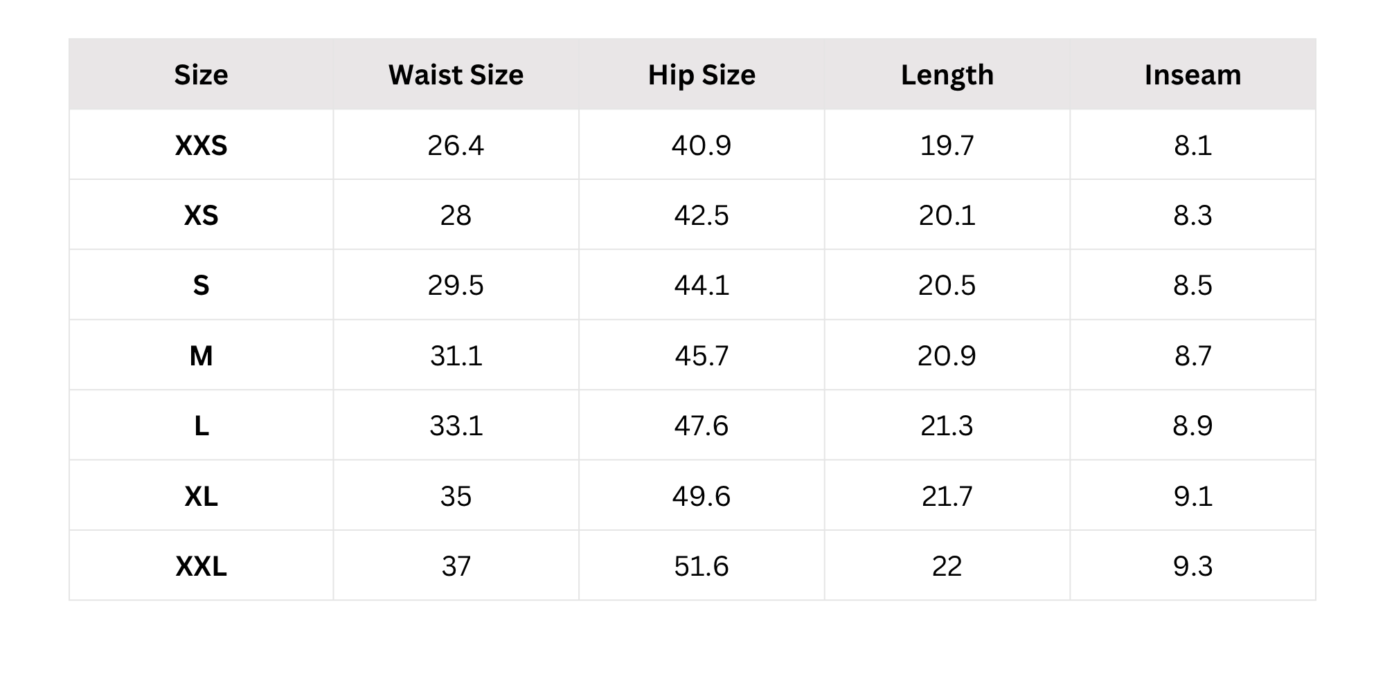The height and width of the screenshot is (692, 1385).
Task: Click the XXS size row label
Action: [201, 145]
